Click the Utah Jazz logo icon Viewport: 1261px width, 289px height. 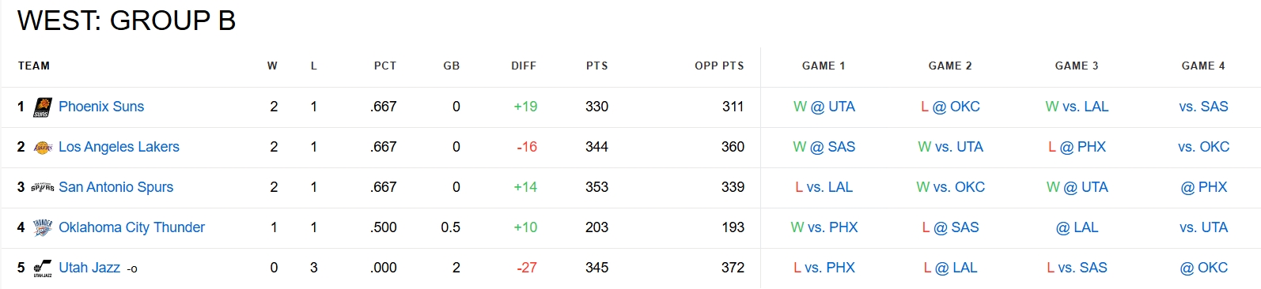pos(42,268)
